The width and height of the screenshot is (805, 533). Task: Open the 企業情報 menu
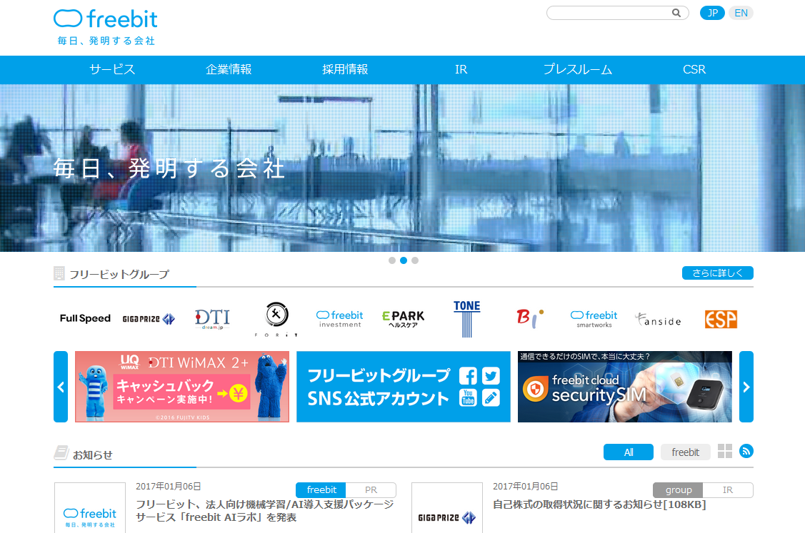(x=229, y=69)
